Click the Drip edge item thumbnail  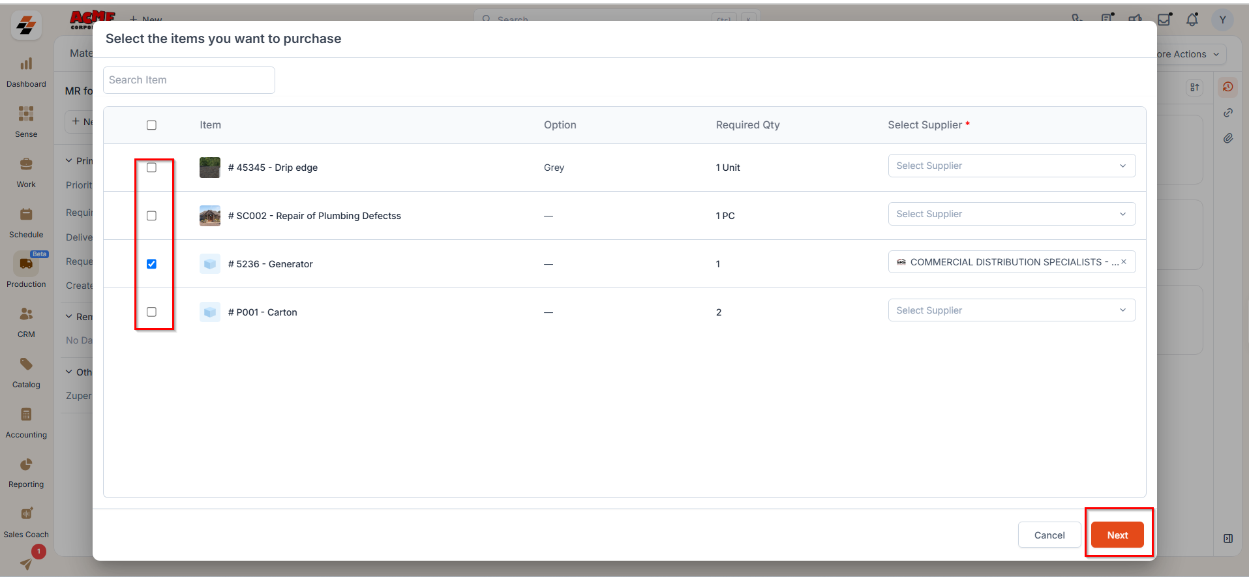pyautogui.click(x=210, y=168)
